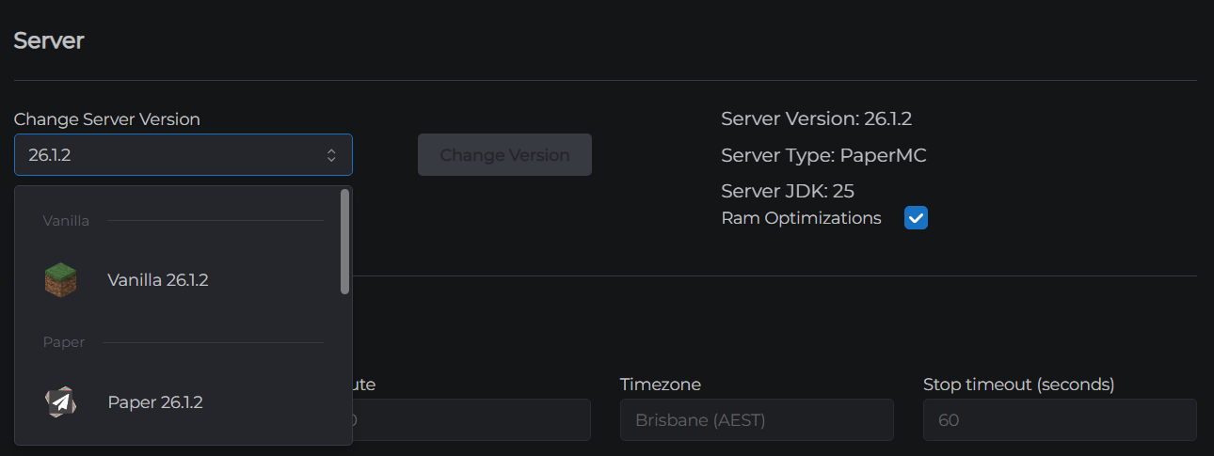
Task: Select Vanilla 26.1.2 from the list
Action: (184, 280)
